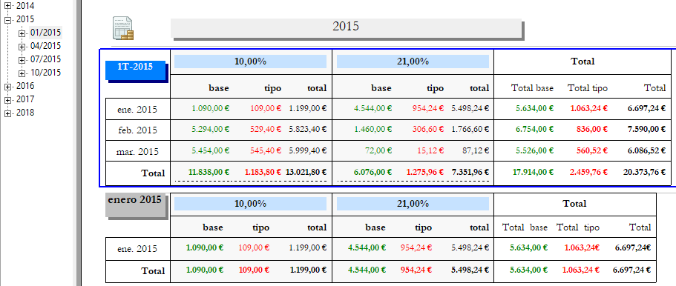The image size is (676, 286).
Task: Click the 836,00 € total tipo value
Action: click(591, 129)
